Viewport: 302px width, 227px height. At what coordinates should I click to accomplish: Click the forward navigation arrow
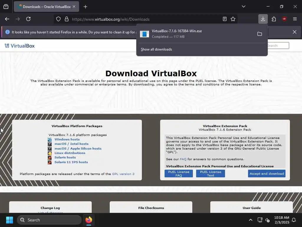click(18, 19)
